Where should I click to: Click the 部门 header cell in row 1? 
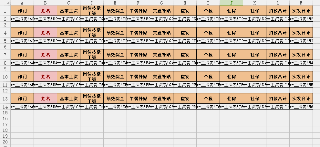coord(22,11)
